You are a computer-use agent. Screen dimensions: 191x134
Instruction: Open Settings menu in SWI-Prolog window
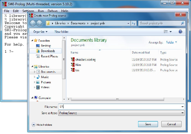click(28, 11)
